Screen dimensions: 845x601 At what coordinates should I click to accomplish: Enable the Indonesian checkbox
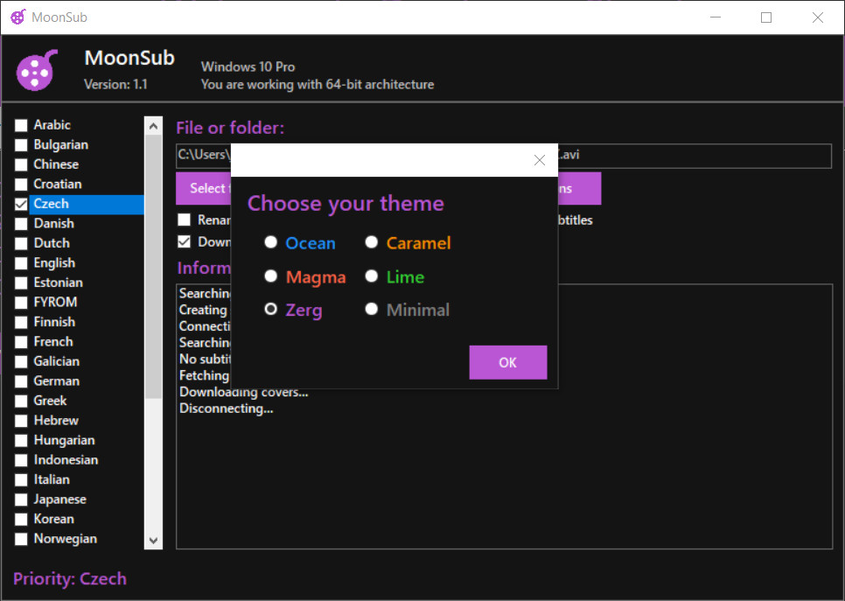coord(21,460)
